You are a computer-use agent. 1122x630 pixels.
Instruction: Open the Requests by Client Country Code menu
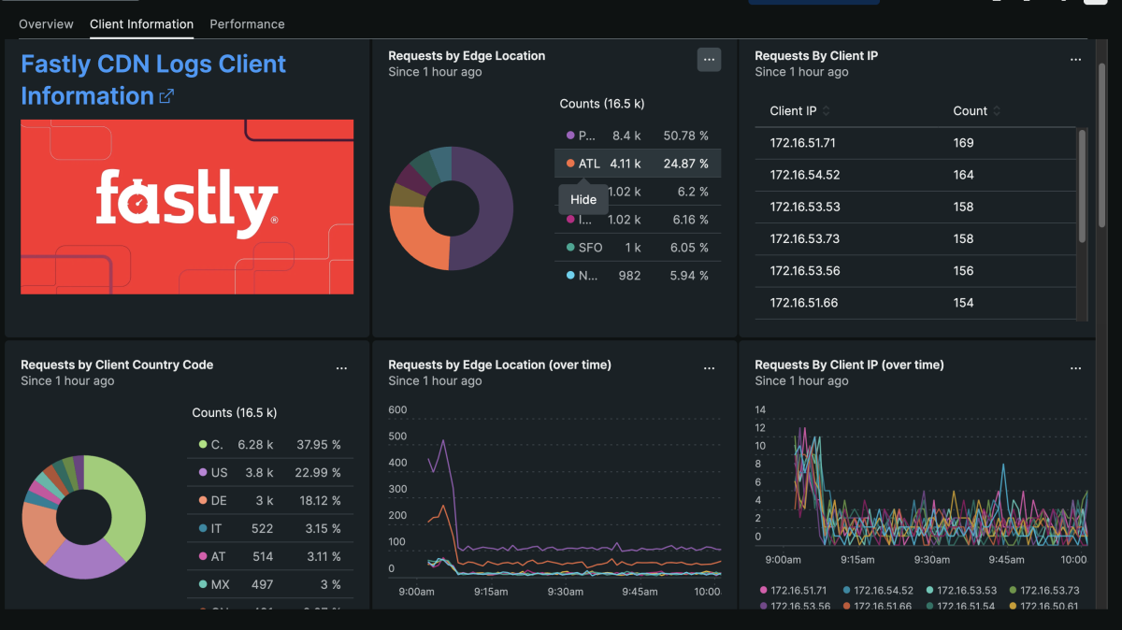click(341, 369)
